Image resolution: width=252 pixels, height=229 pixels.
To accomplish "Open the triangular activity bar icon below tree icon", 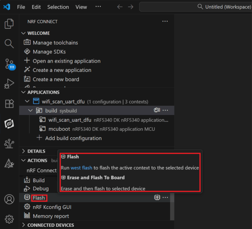I will pyautogui.click(x=9, y=163).
